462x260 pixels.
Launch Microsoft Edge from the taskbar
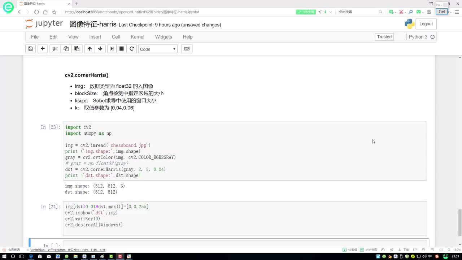[31, 256]
